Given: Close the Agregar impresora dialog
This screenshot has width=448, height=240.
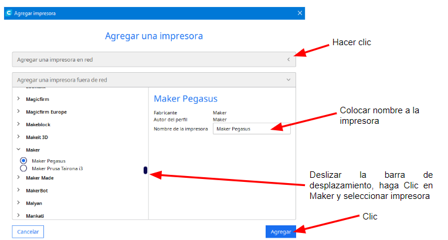Looking at the screenshot, I should 300,13.
